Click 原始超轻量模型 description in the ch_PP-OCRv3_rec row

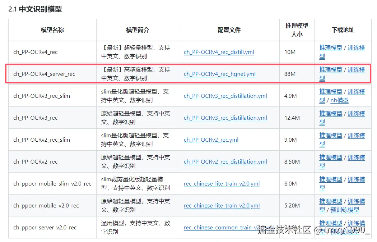point(136,118)
